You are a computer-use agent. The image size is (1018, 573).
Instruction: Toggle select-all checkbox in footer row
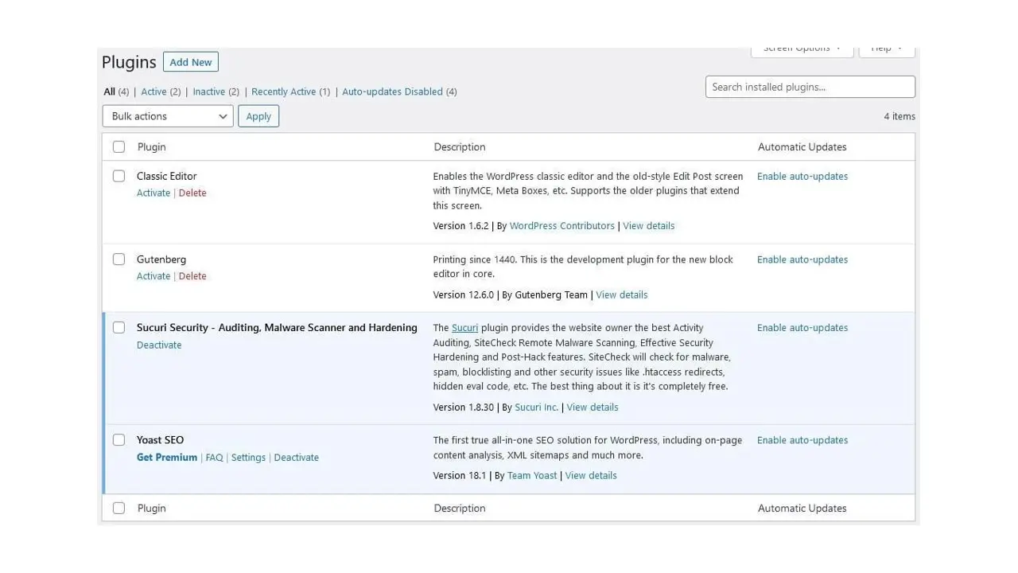pos(119,508)
